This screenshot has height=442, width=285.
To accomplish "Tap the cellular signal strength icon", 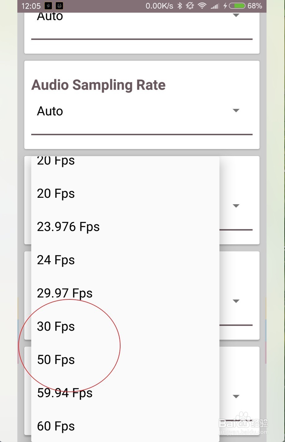I will [x=215, y=6].
